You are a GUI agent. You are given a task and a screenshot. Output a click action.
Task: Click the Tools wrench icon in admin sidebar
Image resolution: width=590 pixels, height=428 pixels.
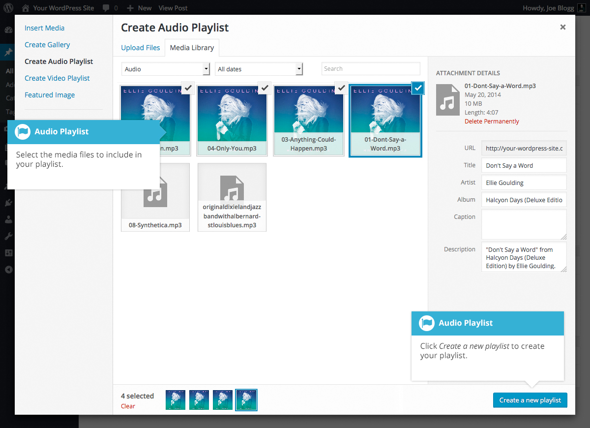pos(8,236)
